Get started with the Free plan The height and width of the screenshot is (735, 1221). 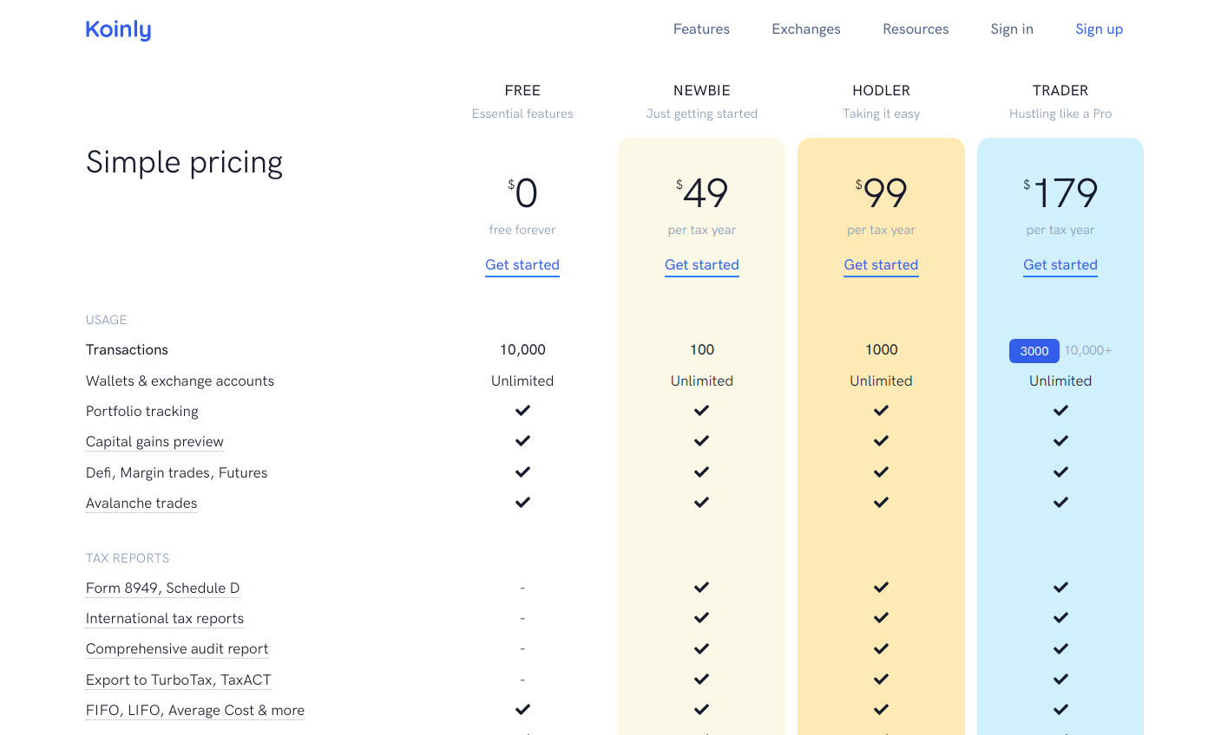click(522, 265)
